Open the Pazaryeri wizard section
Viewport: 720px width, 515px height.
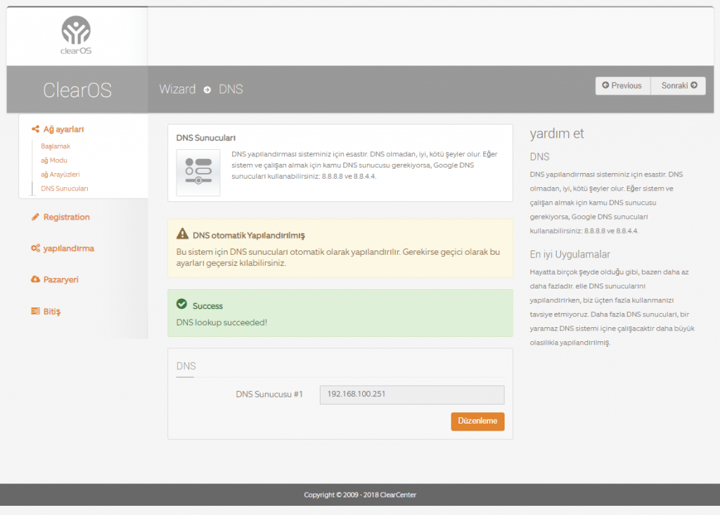pyautogui.click(x=60, y=279)
